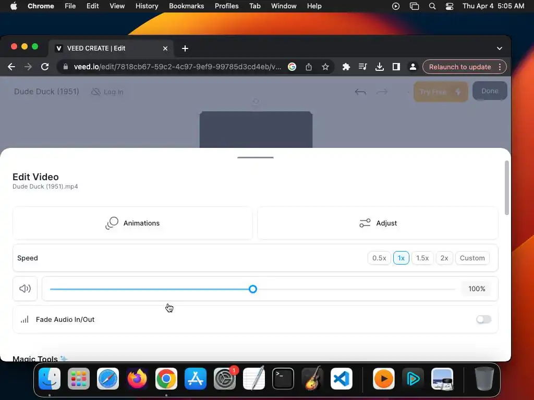This screenshot has height=400, width=534.
Task: Launch Firefox from the dock
Action: pos(137,379)
